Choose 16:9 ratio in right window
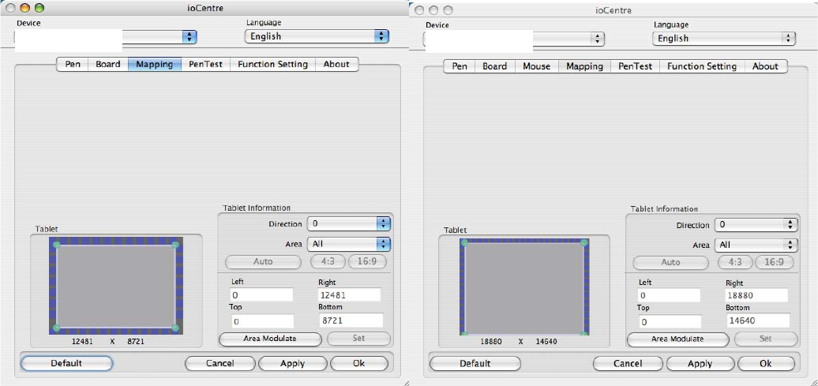This screenshot has width=818, height=386. pos(775,262)
